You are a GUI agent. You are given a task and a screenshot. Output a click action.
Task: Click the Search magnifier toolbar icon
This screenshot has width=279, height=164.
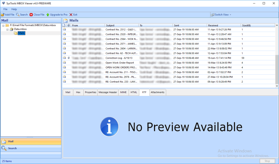pos(18,15)
